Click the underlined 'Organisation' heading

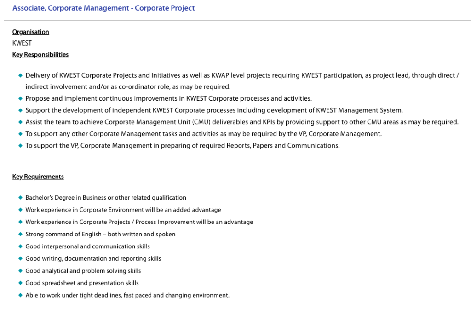(30, 32)
